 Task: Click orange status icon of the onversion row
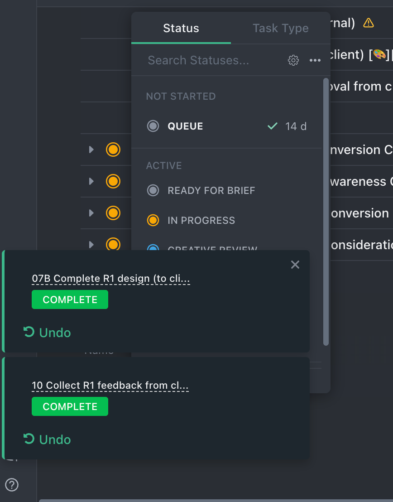[x=113, y=213]
